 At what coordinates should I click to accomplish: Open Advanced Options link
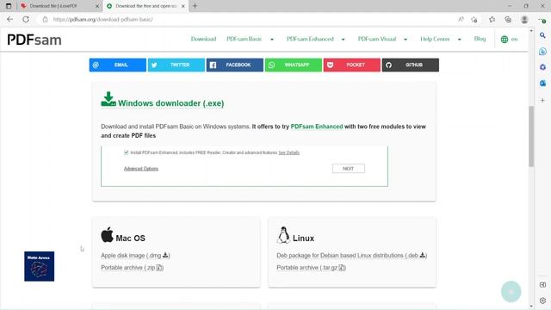[141, 169]
